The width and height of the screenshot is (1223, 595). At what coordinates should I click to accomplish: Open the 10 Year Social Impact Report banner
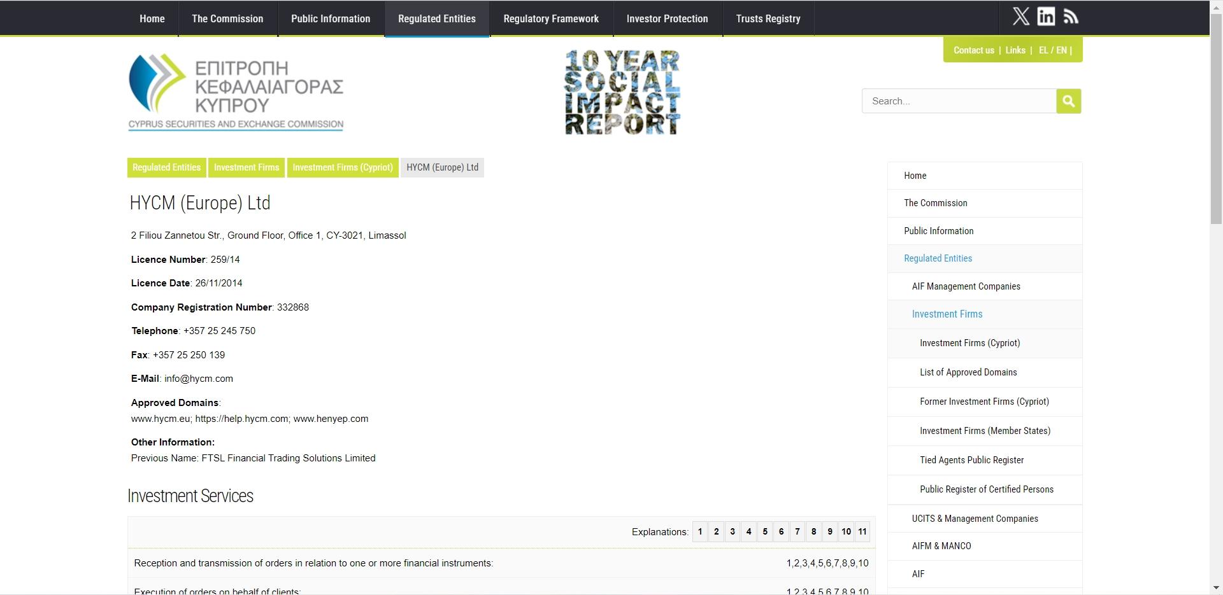tap(622, 92)
